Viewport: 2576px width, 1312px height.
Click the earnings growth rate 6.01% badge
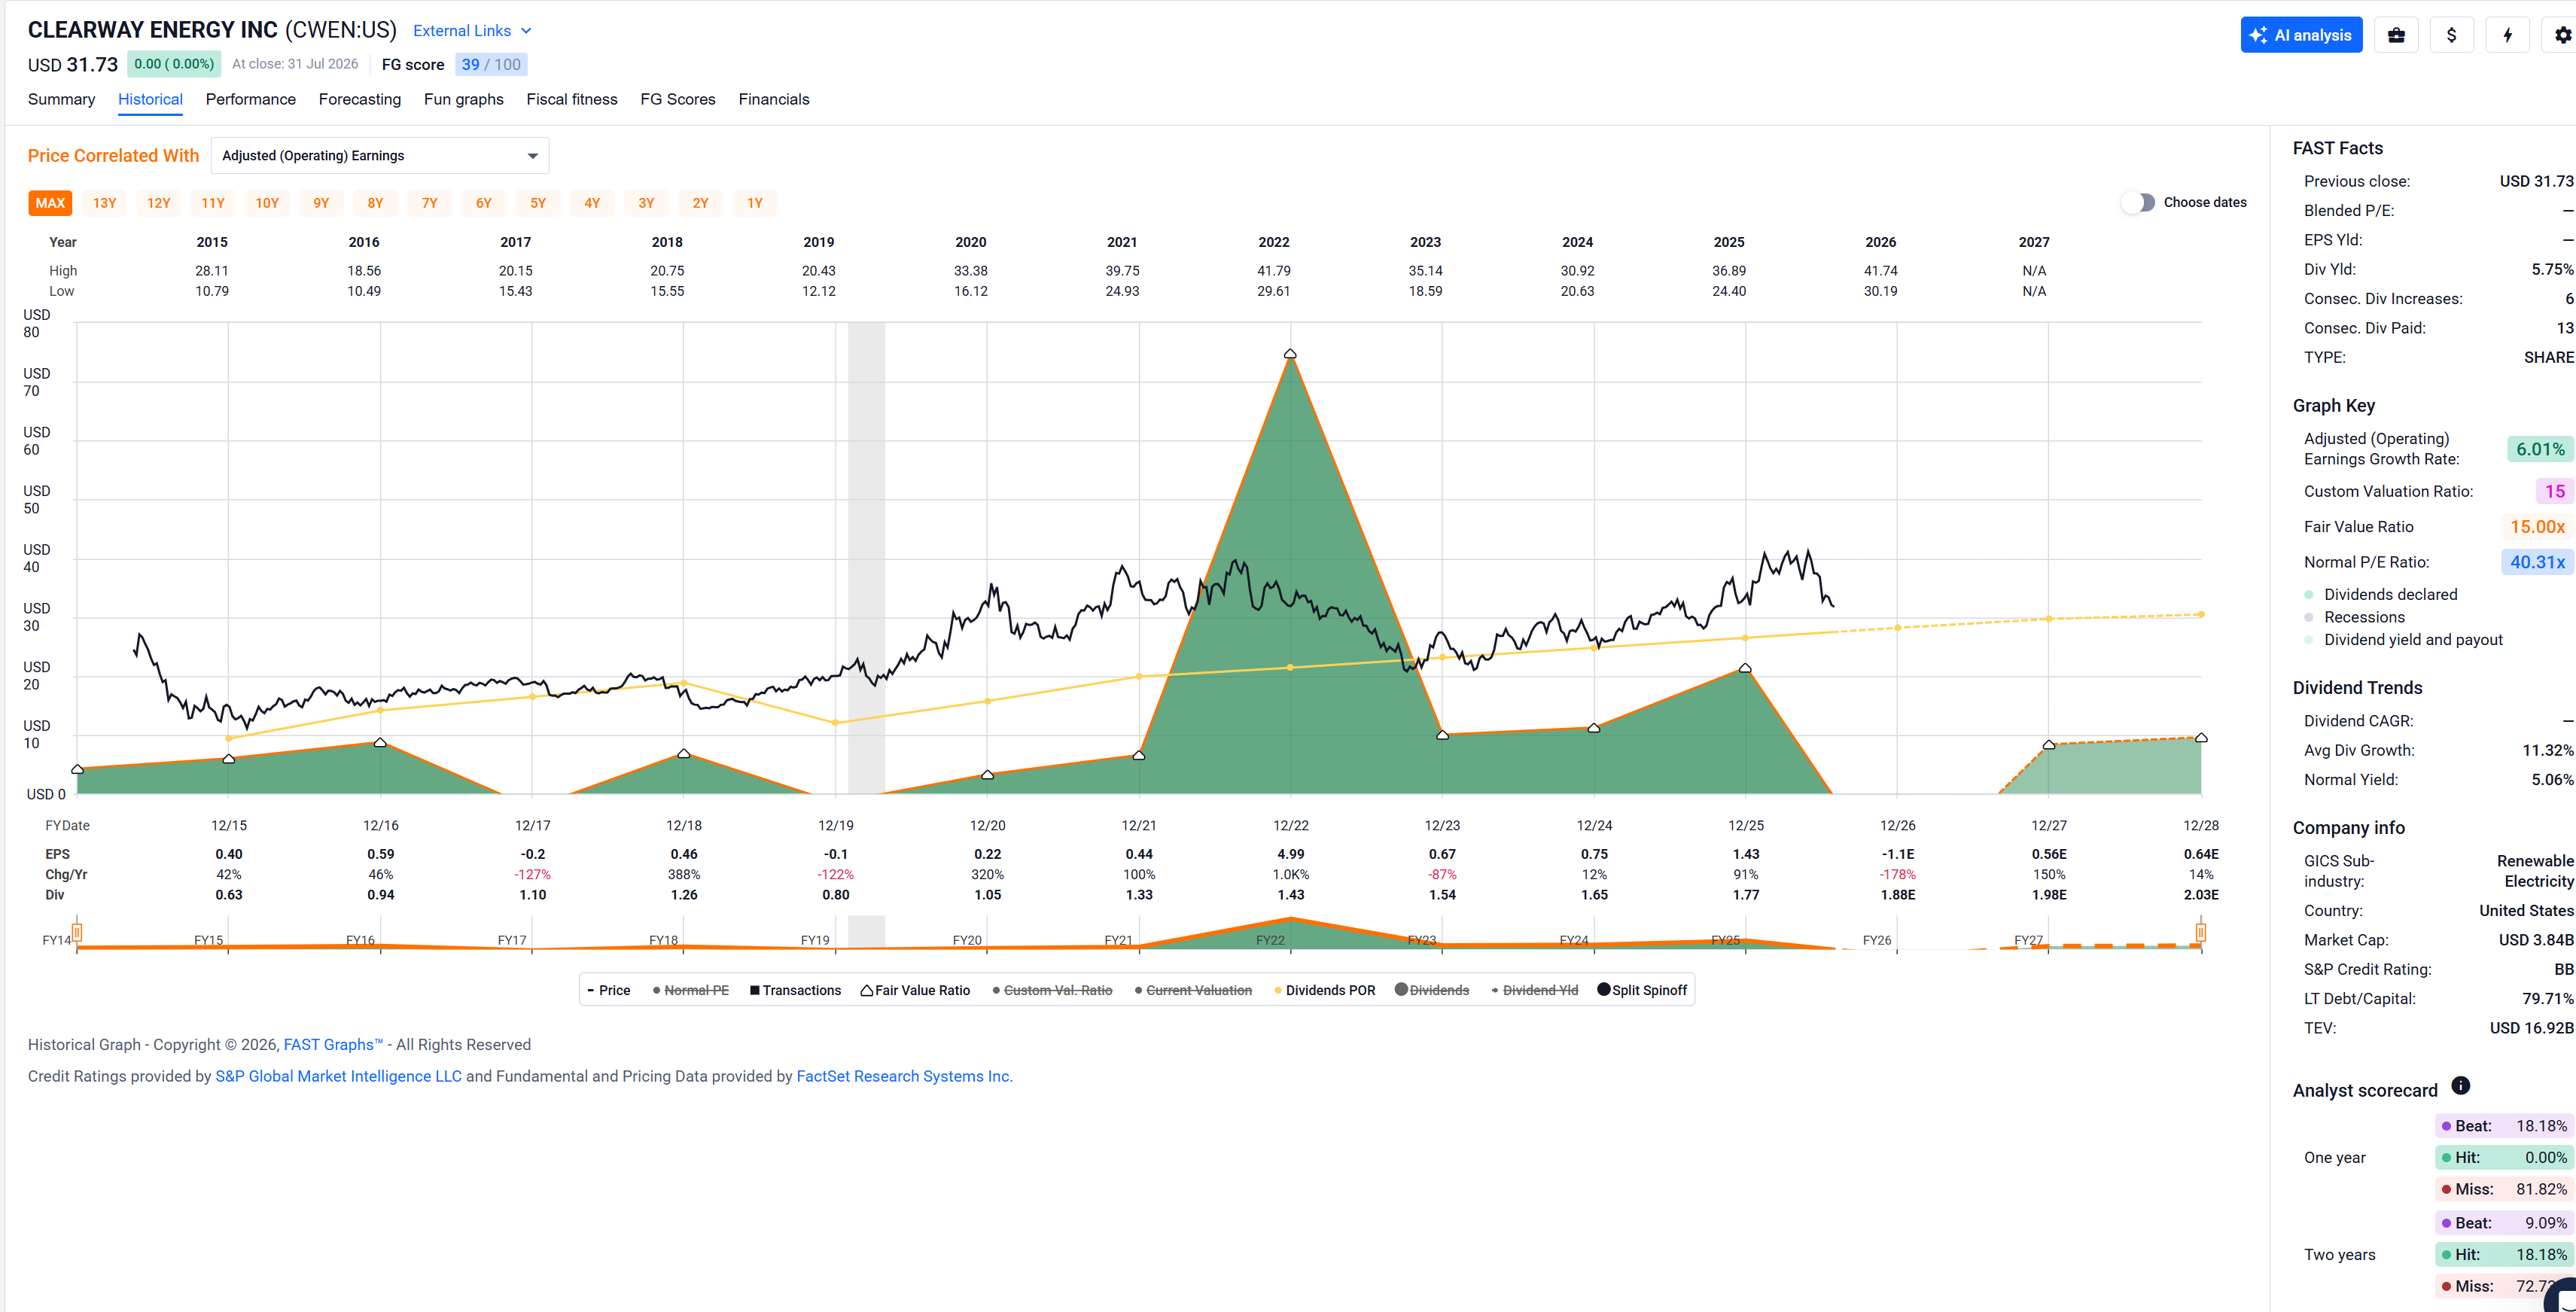coord(2540,449)
